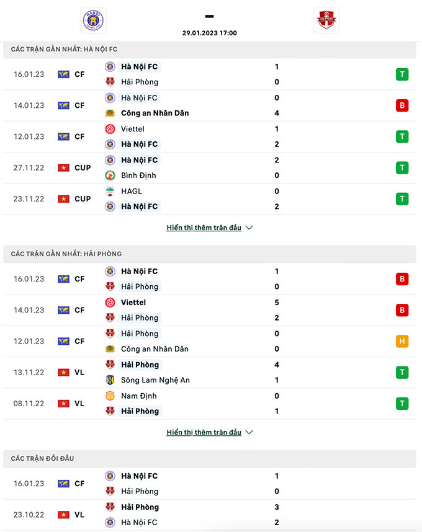
Task: Click the Sông Lam Nghệ An logo
Action: coord(110,380)
